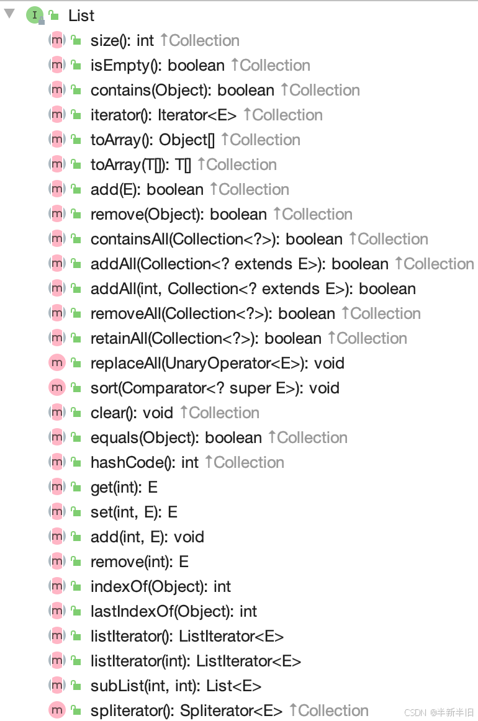Click the public lock icon beside get(int)
Image resolution: width=478 pixels, height=721 pixels.
click(x=76, y=488)
